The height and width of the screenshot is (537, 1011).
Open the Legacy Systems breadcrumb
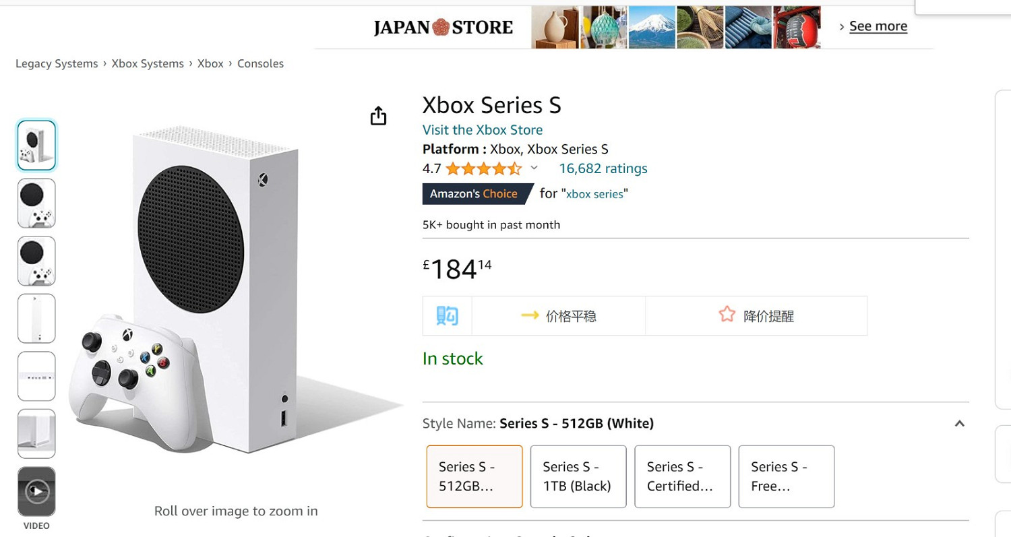coord(56,63)
